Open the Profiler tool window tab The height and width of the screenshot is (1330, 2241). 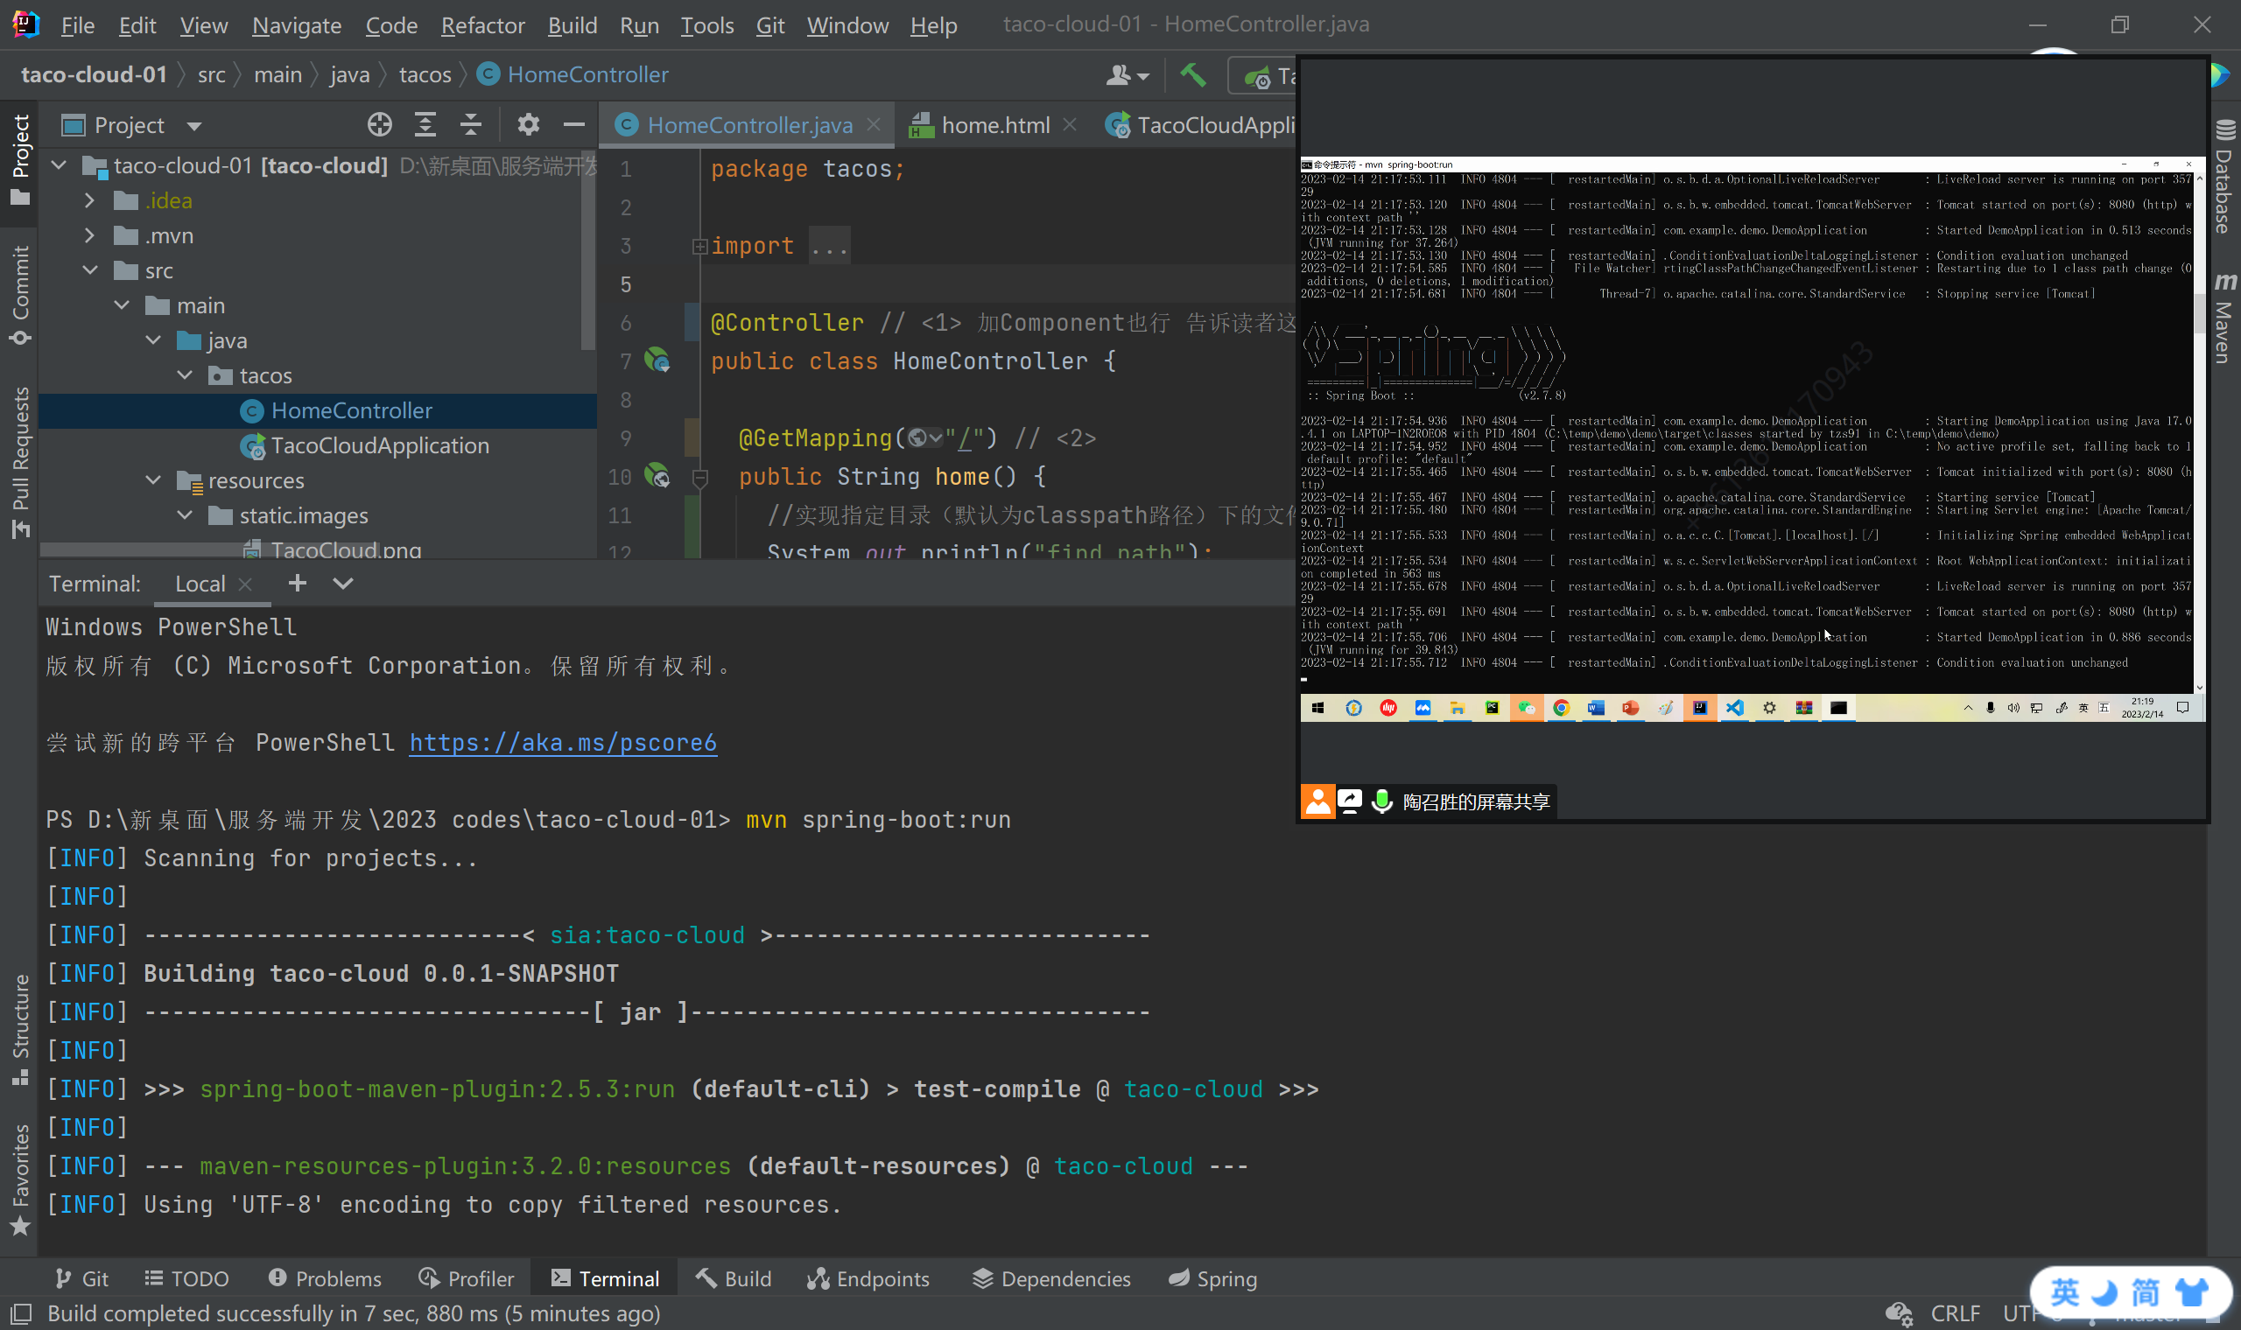466,1279
